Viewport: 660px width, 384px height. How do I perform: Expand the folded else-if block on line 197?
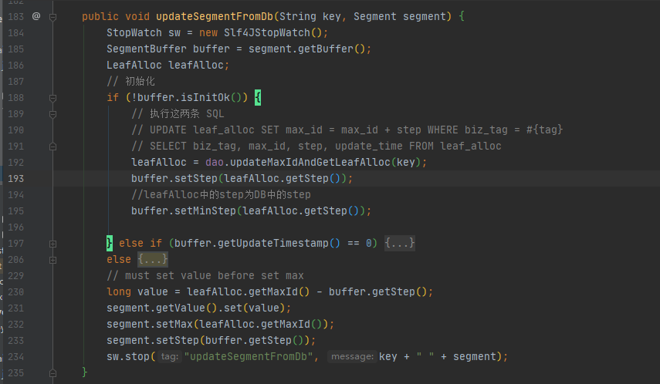point(401,244)
